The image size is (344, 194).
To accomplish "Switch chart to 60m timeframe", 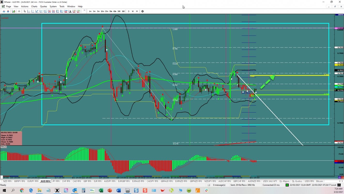I will tap(115, 11).
